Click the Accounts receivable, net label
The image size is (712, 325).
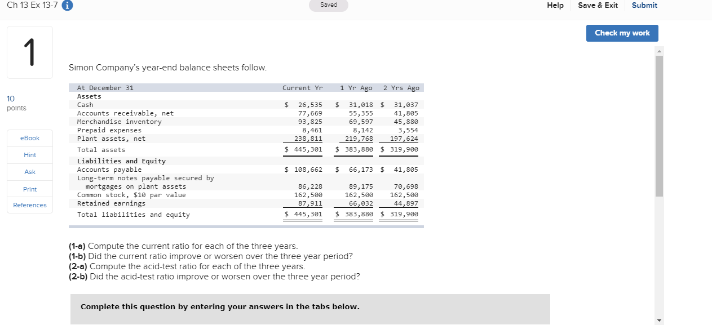point(125,113)
